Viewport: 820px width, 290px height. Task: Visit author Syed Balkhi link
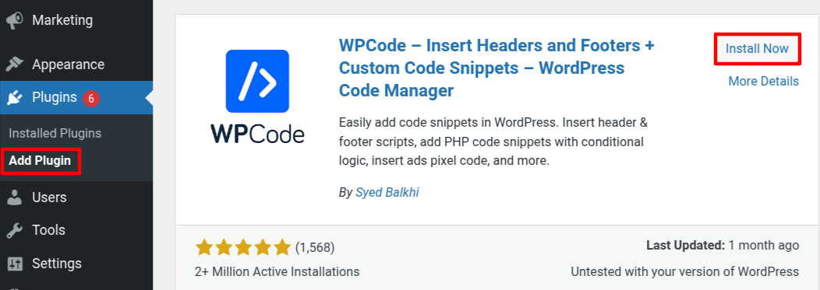coord(387,193)
